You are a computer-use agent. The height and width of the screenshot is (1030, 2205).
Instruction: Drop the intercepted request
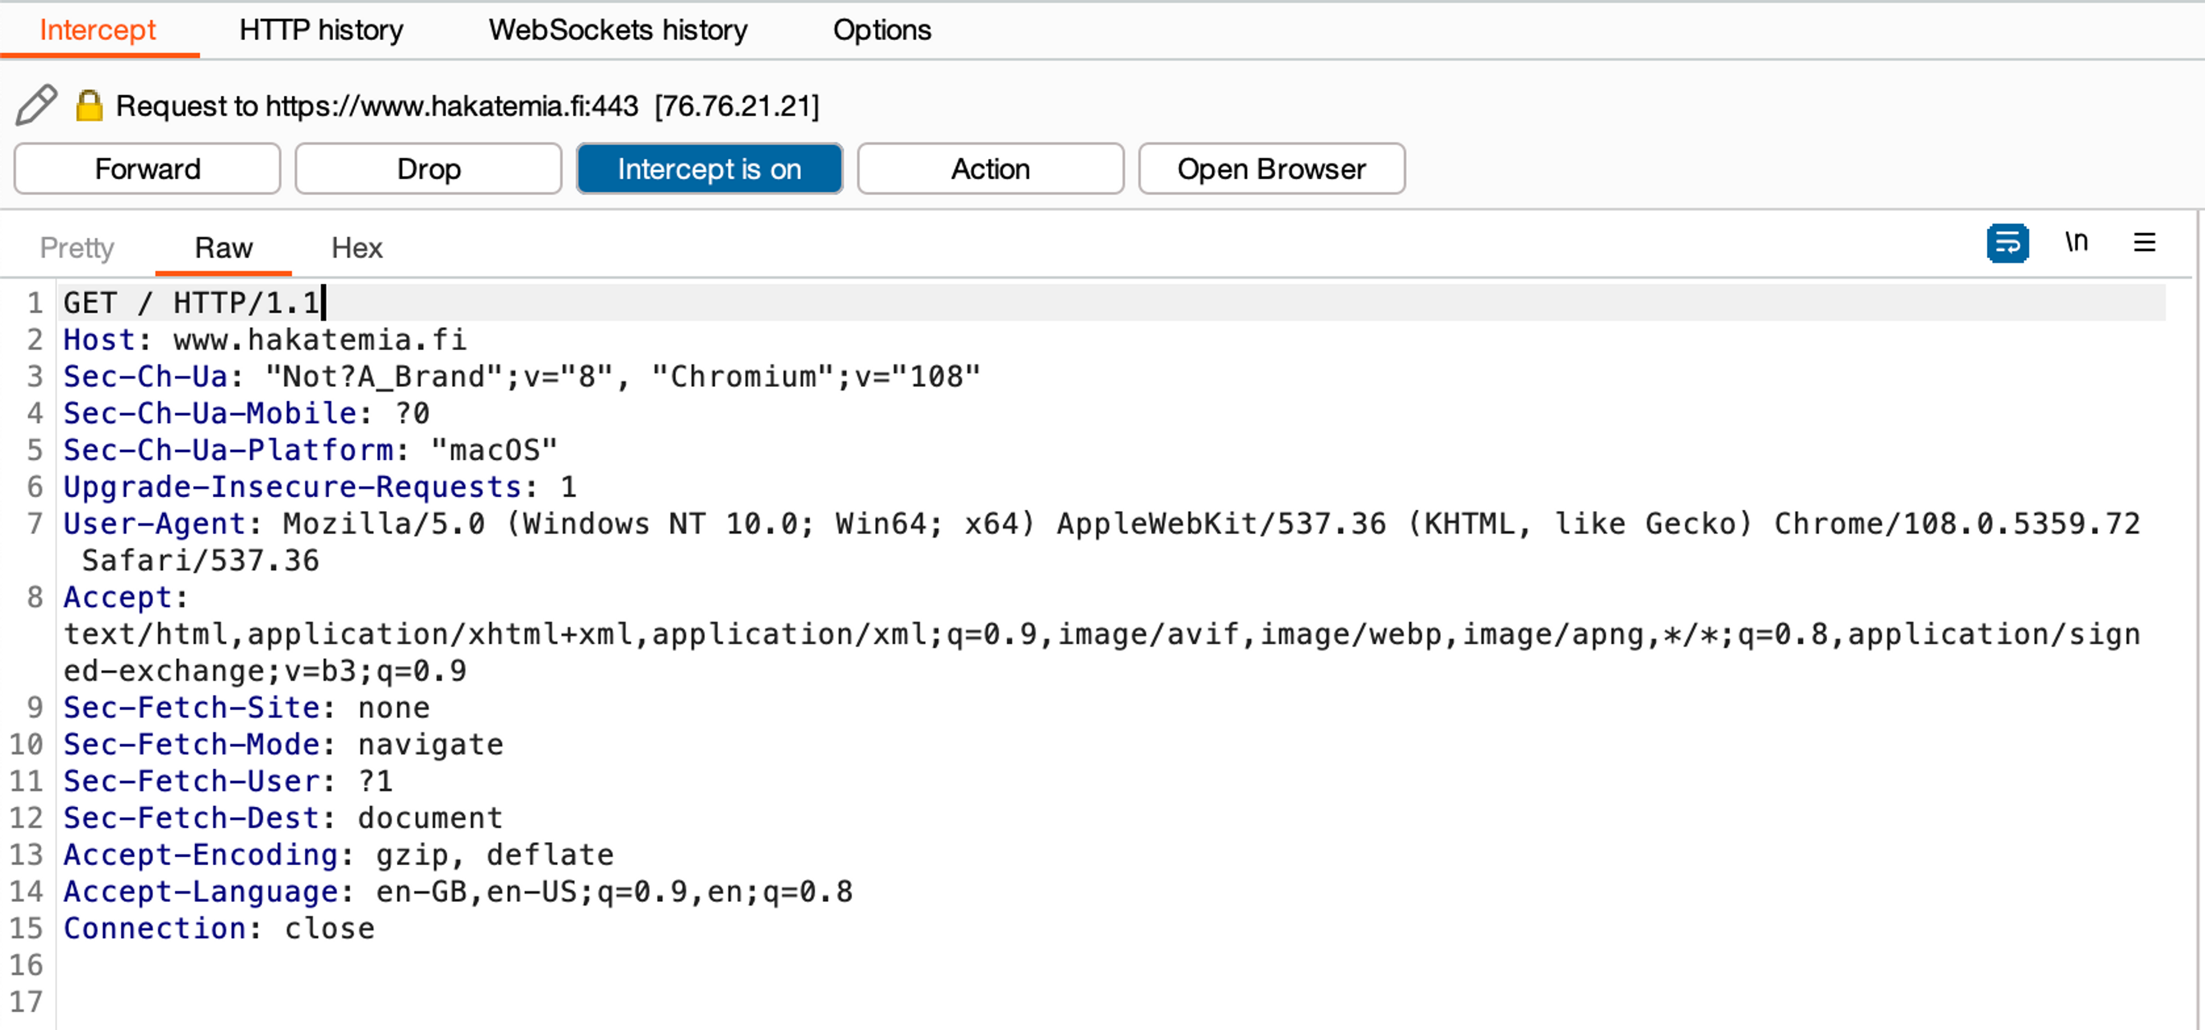[428, 169]
